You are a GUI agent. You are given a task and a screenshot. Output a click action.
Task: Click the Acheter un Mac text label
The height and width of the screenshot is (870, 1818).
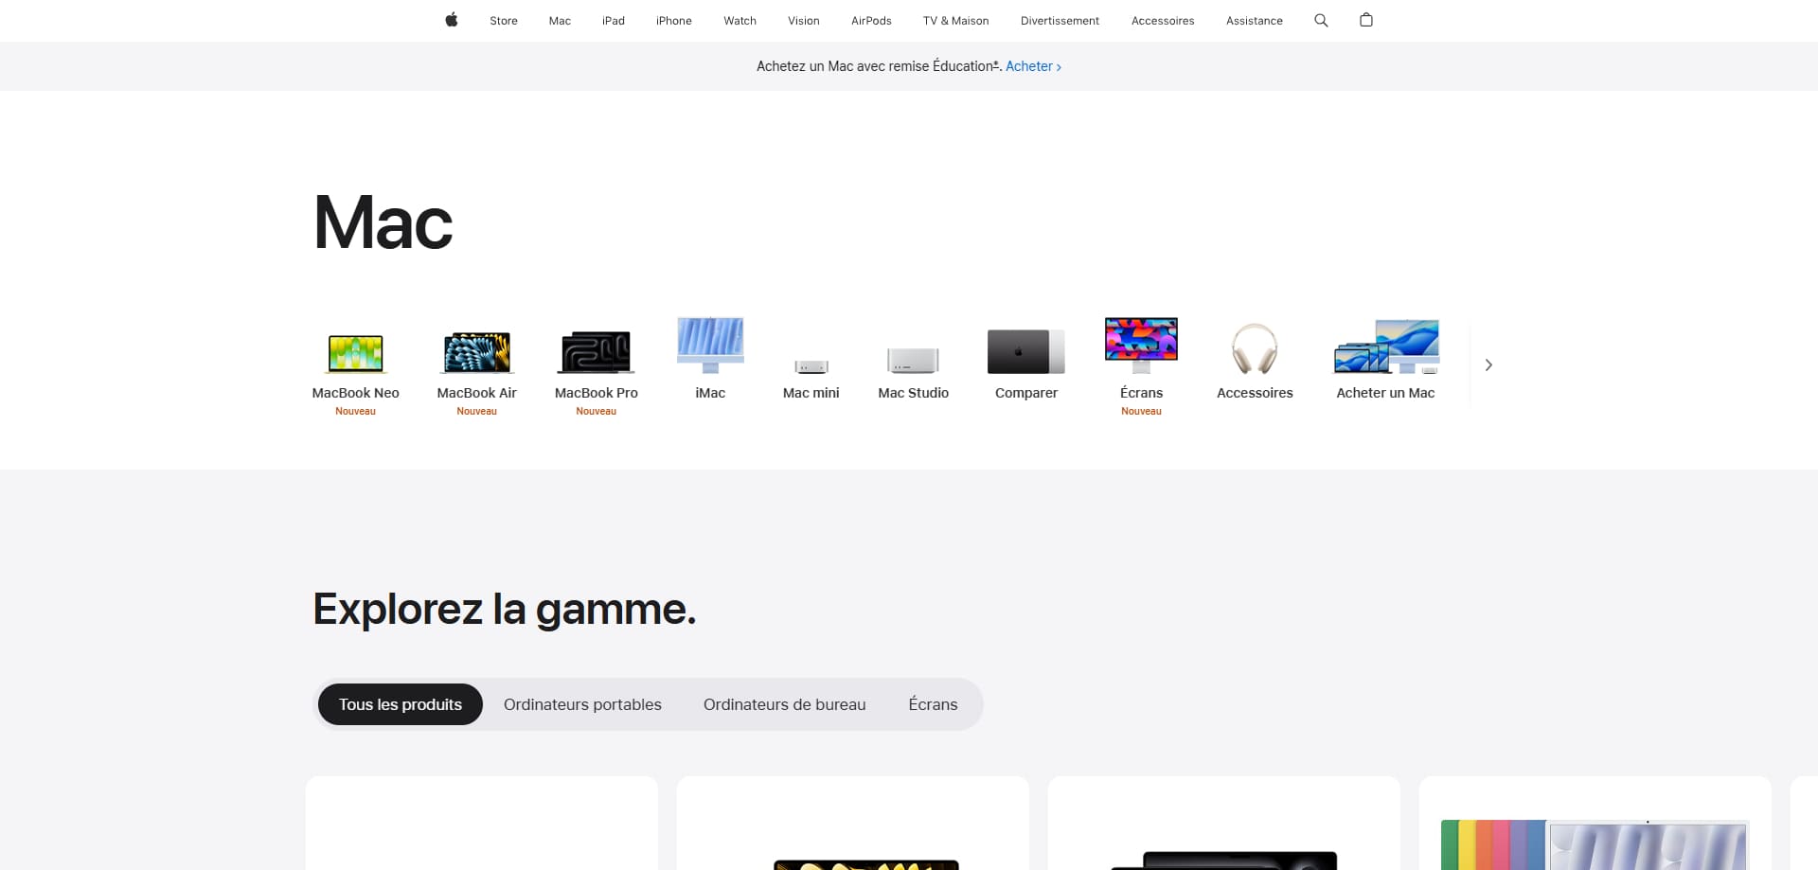(x=1385, y=393)
